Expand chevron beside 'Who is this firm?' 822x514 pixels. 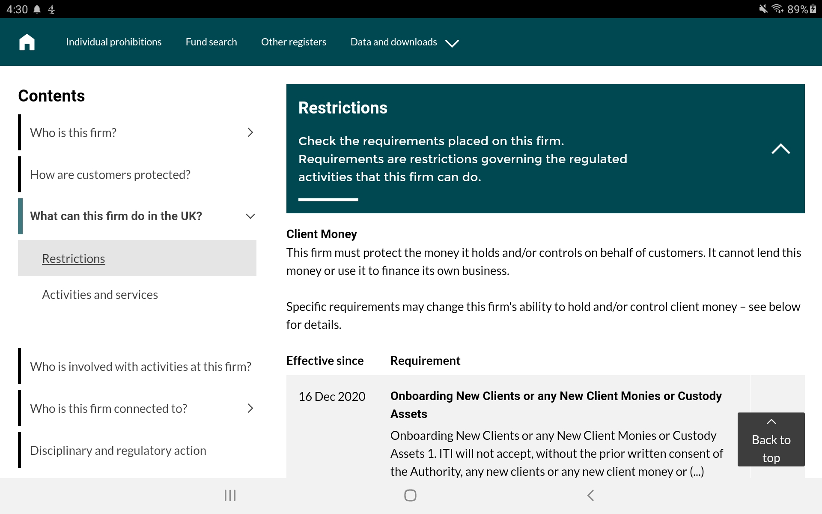tap(250, 132)
